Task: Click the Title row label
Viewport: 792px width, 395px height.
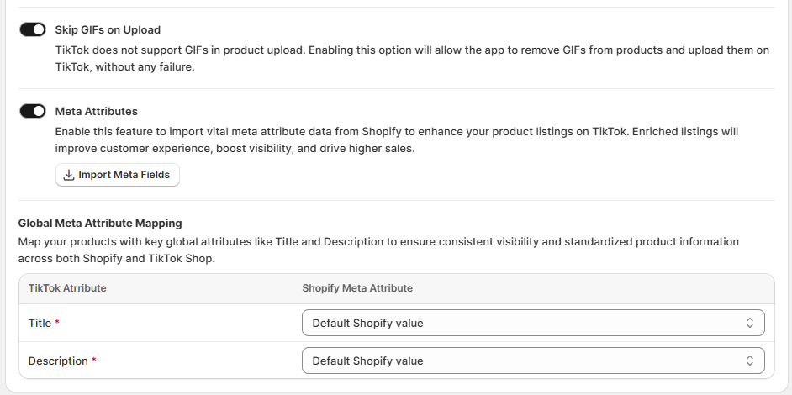Action: (40, 323)
